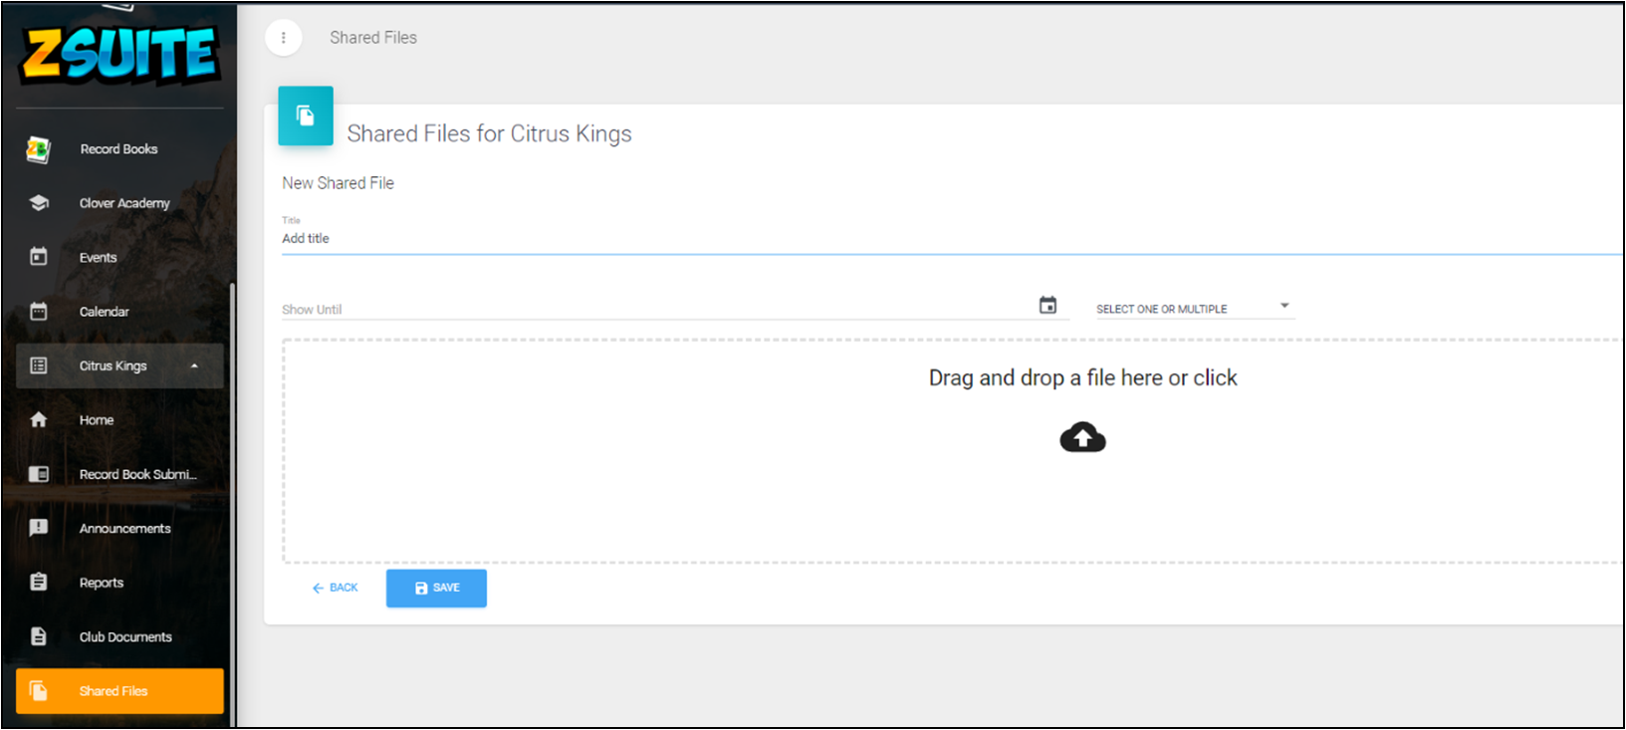1626x730 pixels.
Task: Click the cloud upload icon
Action: point(1082,437)
